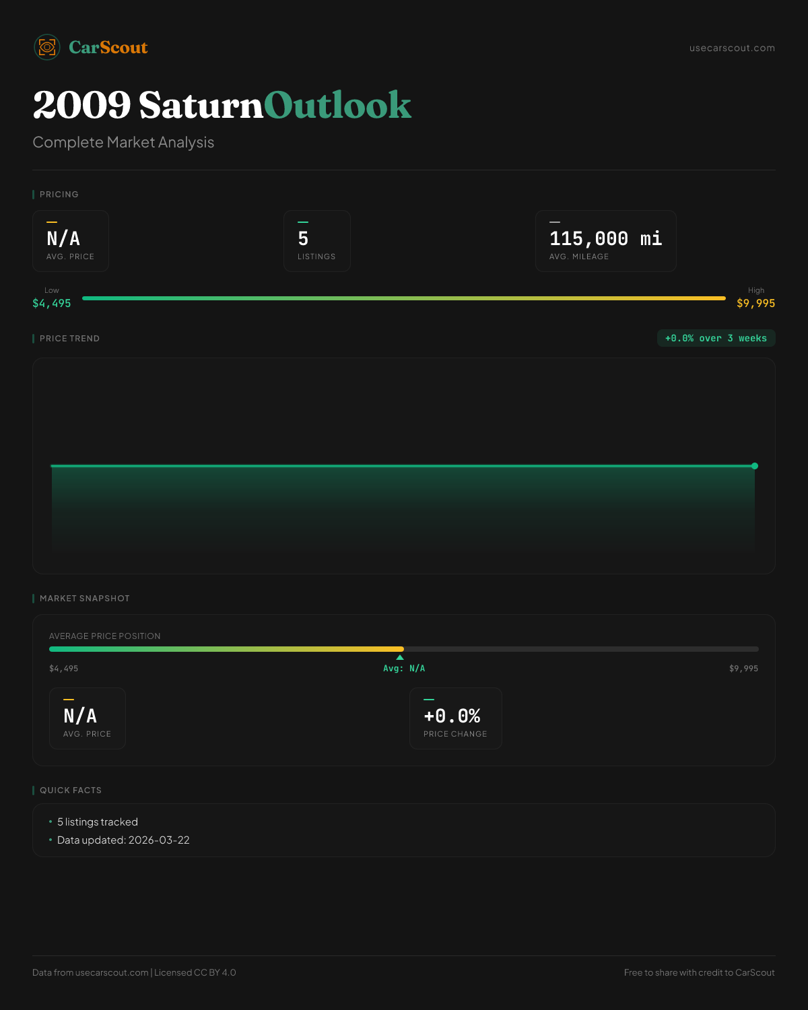Viewport: 808px width, 1010px height.
Task: Open the usecarscout.com link in header
Action: point(732,48)
